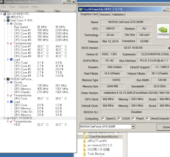Click the CPU Clocks group icon

click(x=11, y=24)
